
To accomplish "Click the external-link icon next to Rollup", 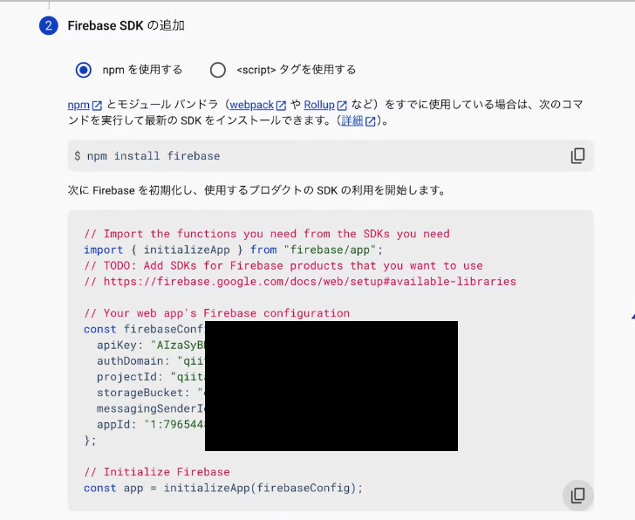I will tap(342, 106).
